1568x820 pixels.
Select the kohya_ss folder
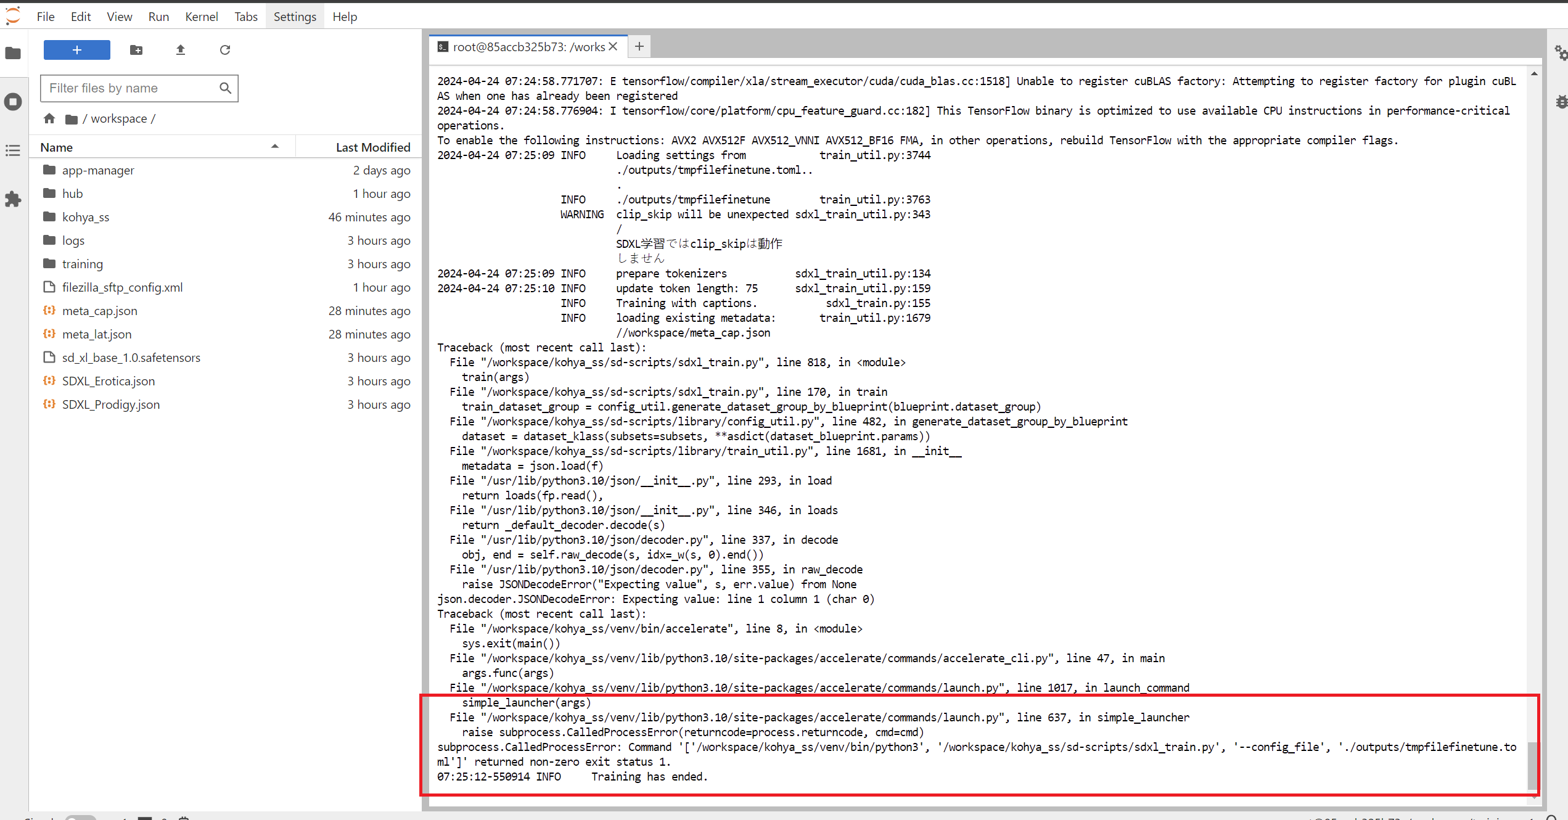(86, 217)
